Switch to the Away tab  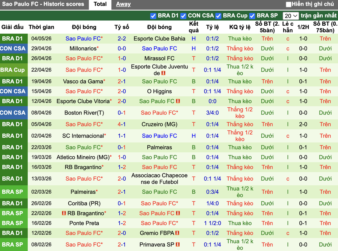tap(123, 4)
